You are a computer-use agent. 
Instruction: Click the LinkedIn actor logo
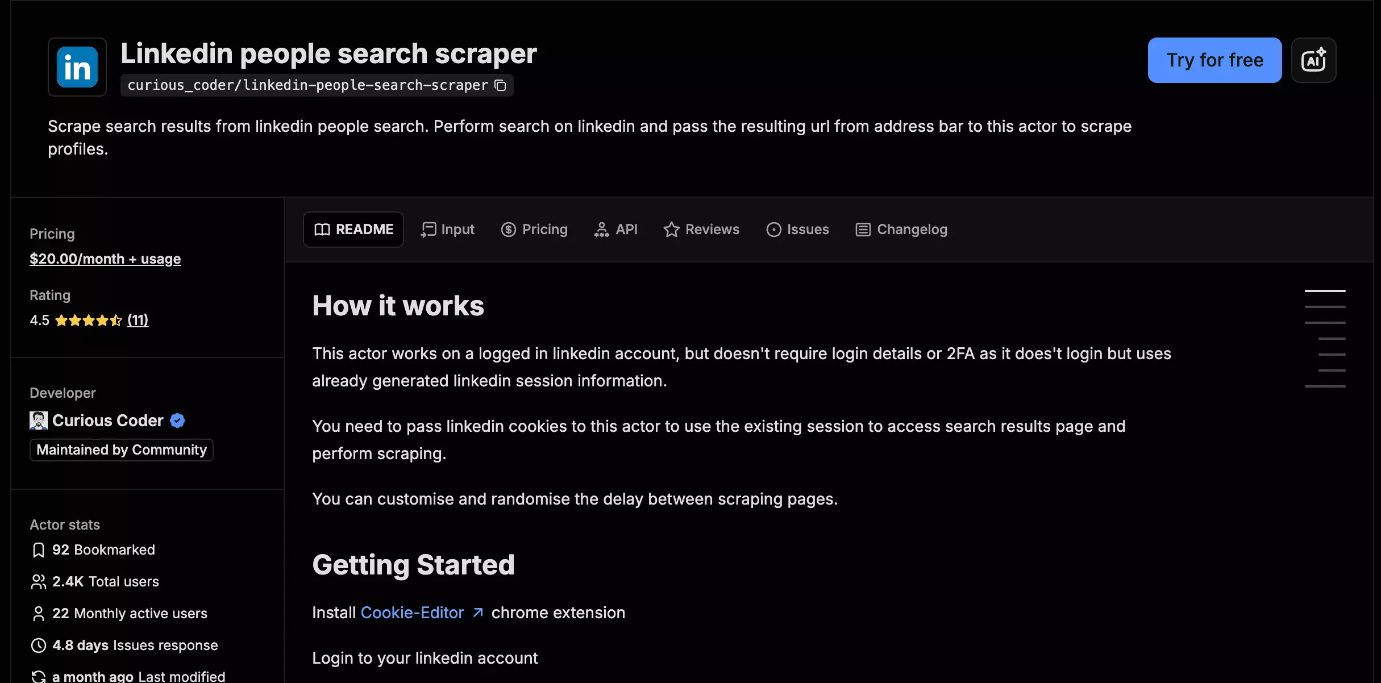77,67
